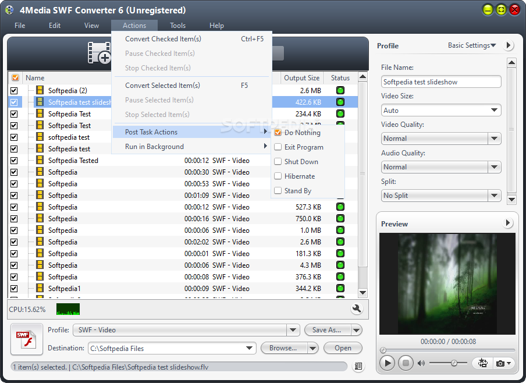Choose Convert Checked Item(s)
Image resolution: width=526 pixels, height=383 pixels.
pos(191,39)
